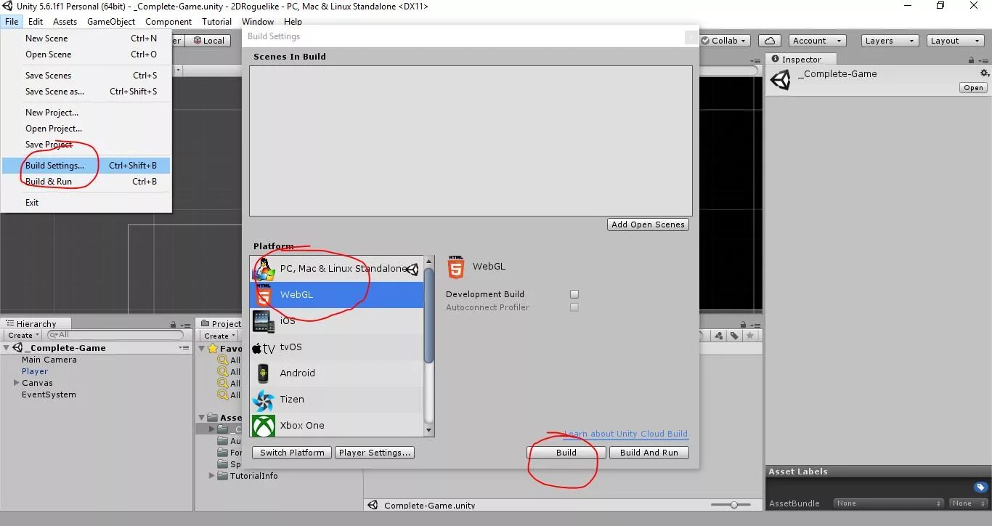Viewport: 992px width, 526px height.
Task: Click the Build And Run button
Action: (x=649, y=453)
